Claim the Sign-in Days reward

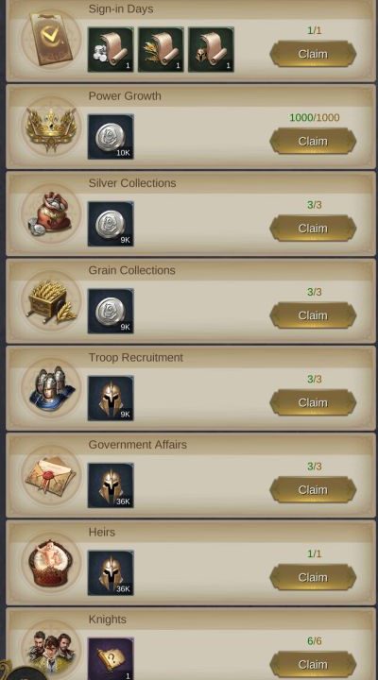coord(313,54)
